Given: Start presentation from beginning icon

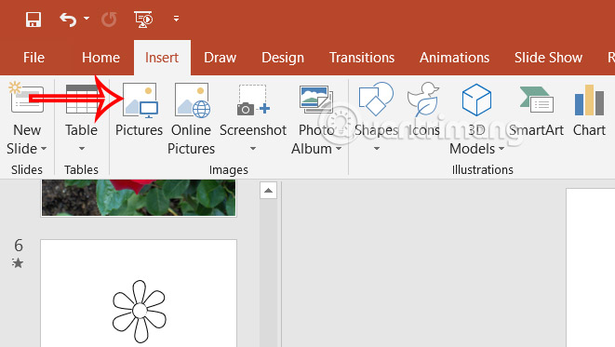Looking at the screenshot, I should tap(143, 20).
